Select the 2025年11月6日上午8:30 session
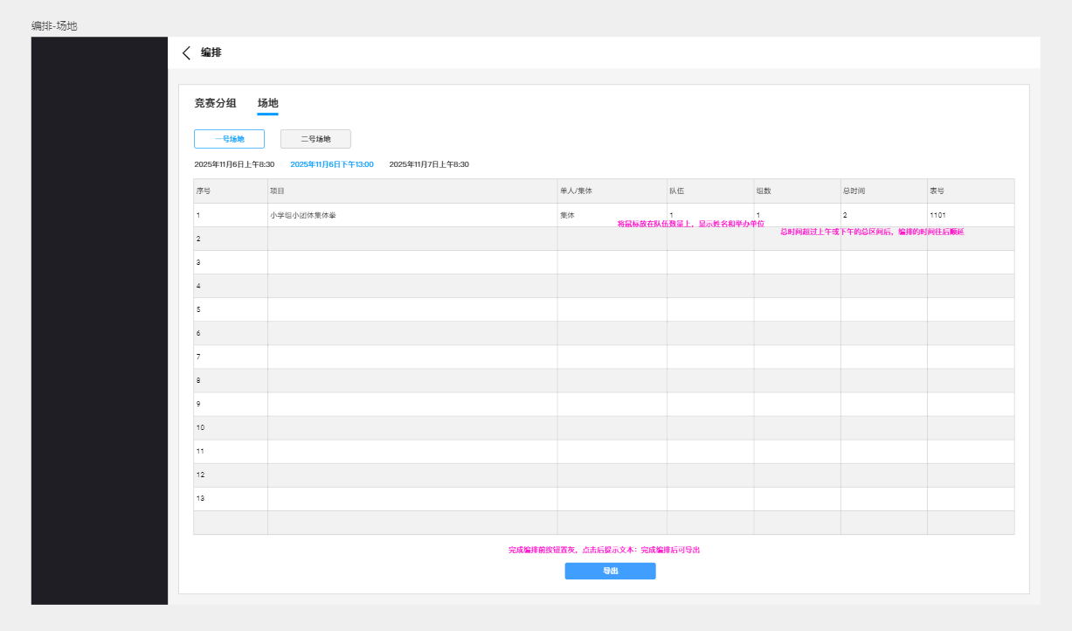Viewport: 1072px width, 631px height. point(234,164)
